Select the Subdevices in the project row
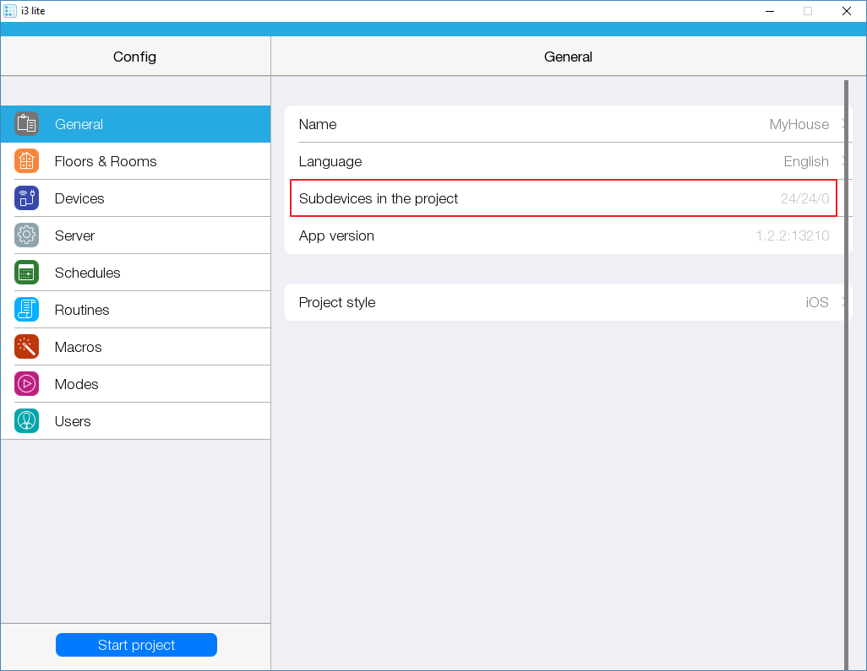This screenshot has width=867, height=671. pyautogui.click(x=564, y=198)
